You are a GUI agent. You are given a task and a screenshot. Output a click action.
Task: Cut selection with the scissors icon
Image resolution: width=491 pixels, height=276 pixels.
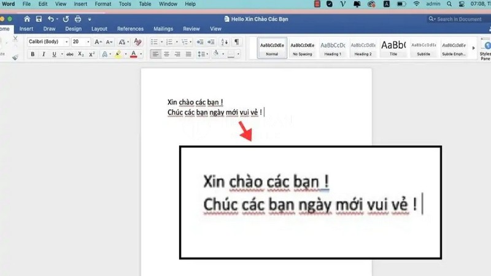tap(15, 39)
